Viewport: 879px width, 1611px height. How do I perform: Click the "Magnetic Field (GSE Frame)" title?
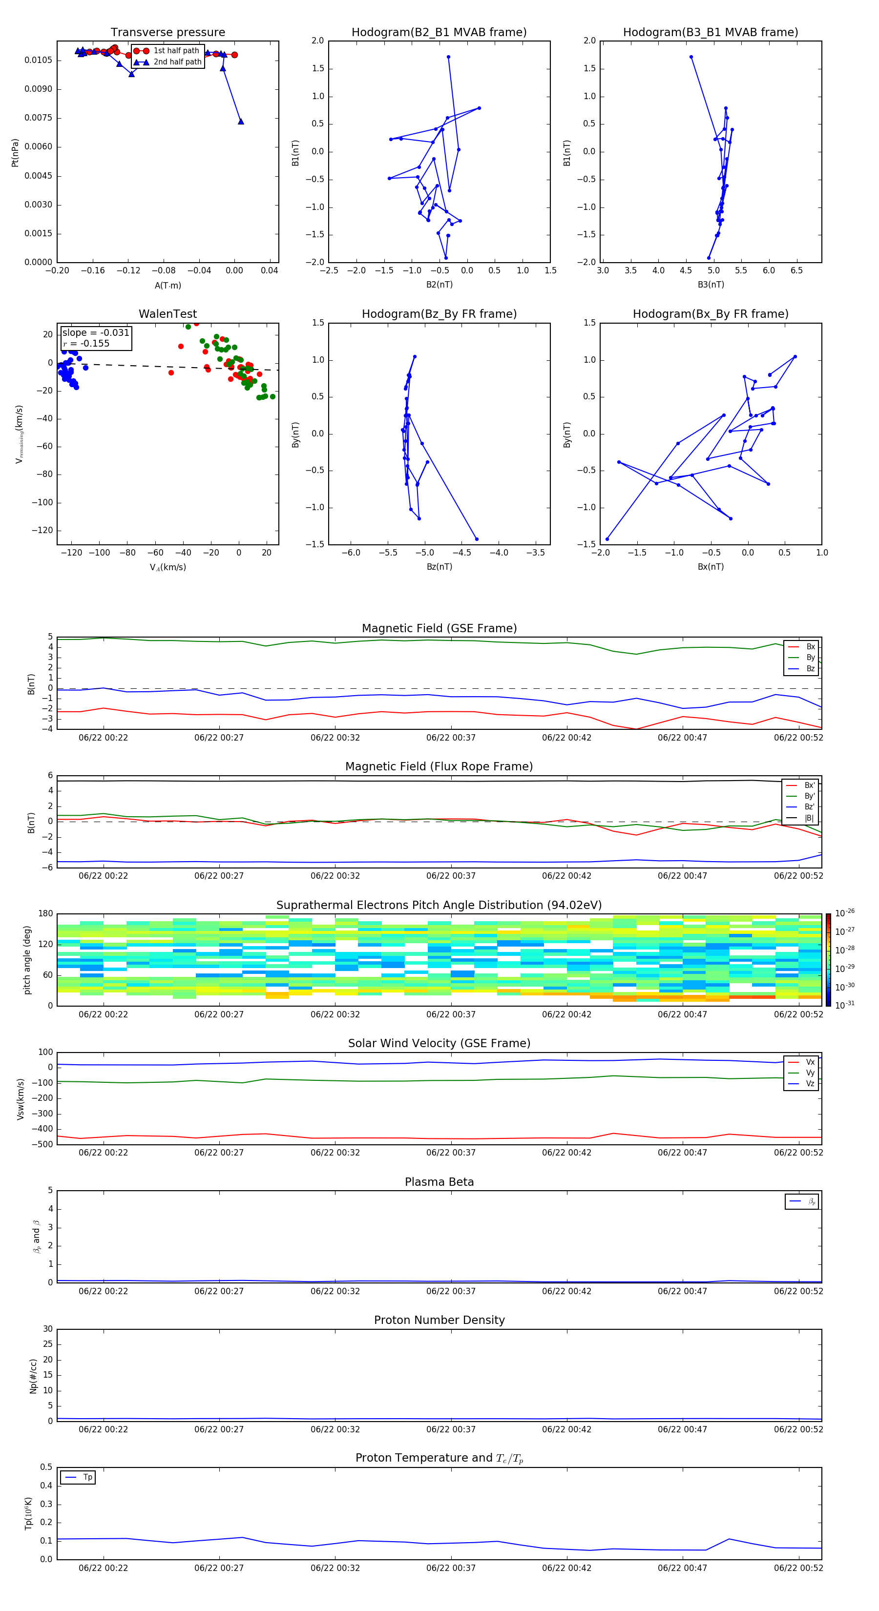(x=439, y=628)
